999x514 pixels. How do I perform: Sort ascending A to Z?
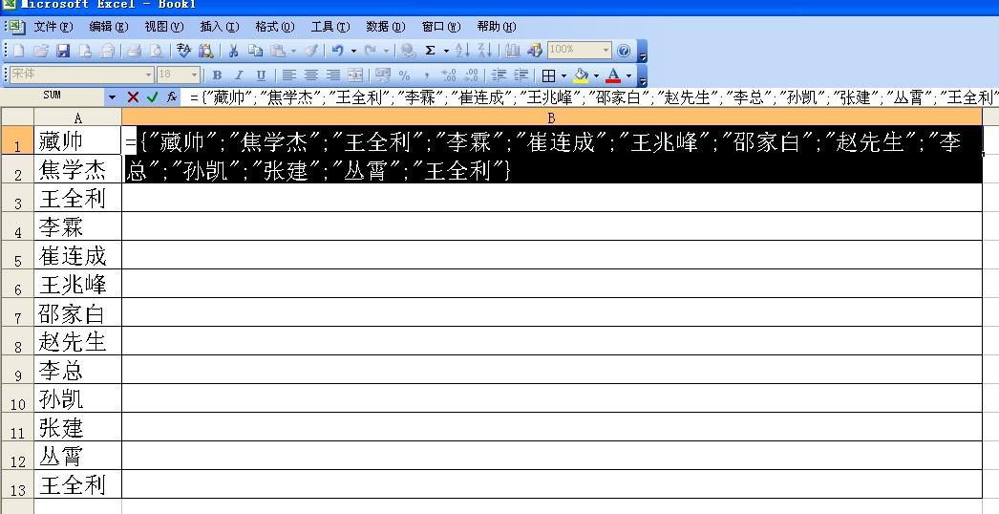(462, 51)
